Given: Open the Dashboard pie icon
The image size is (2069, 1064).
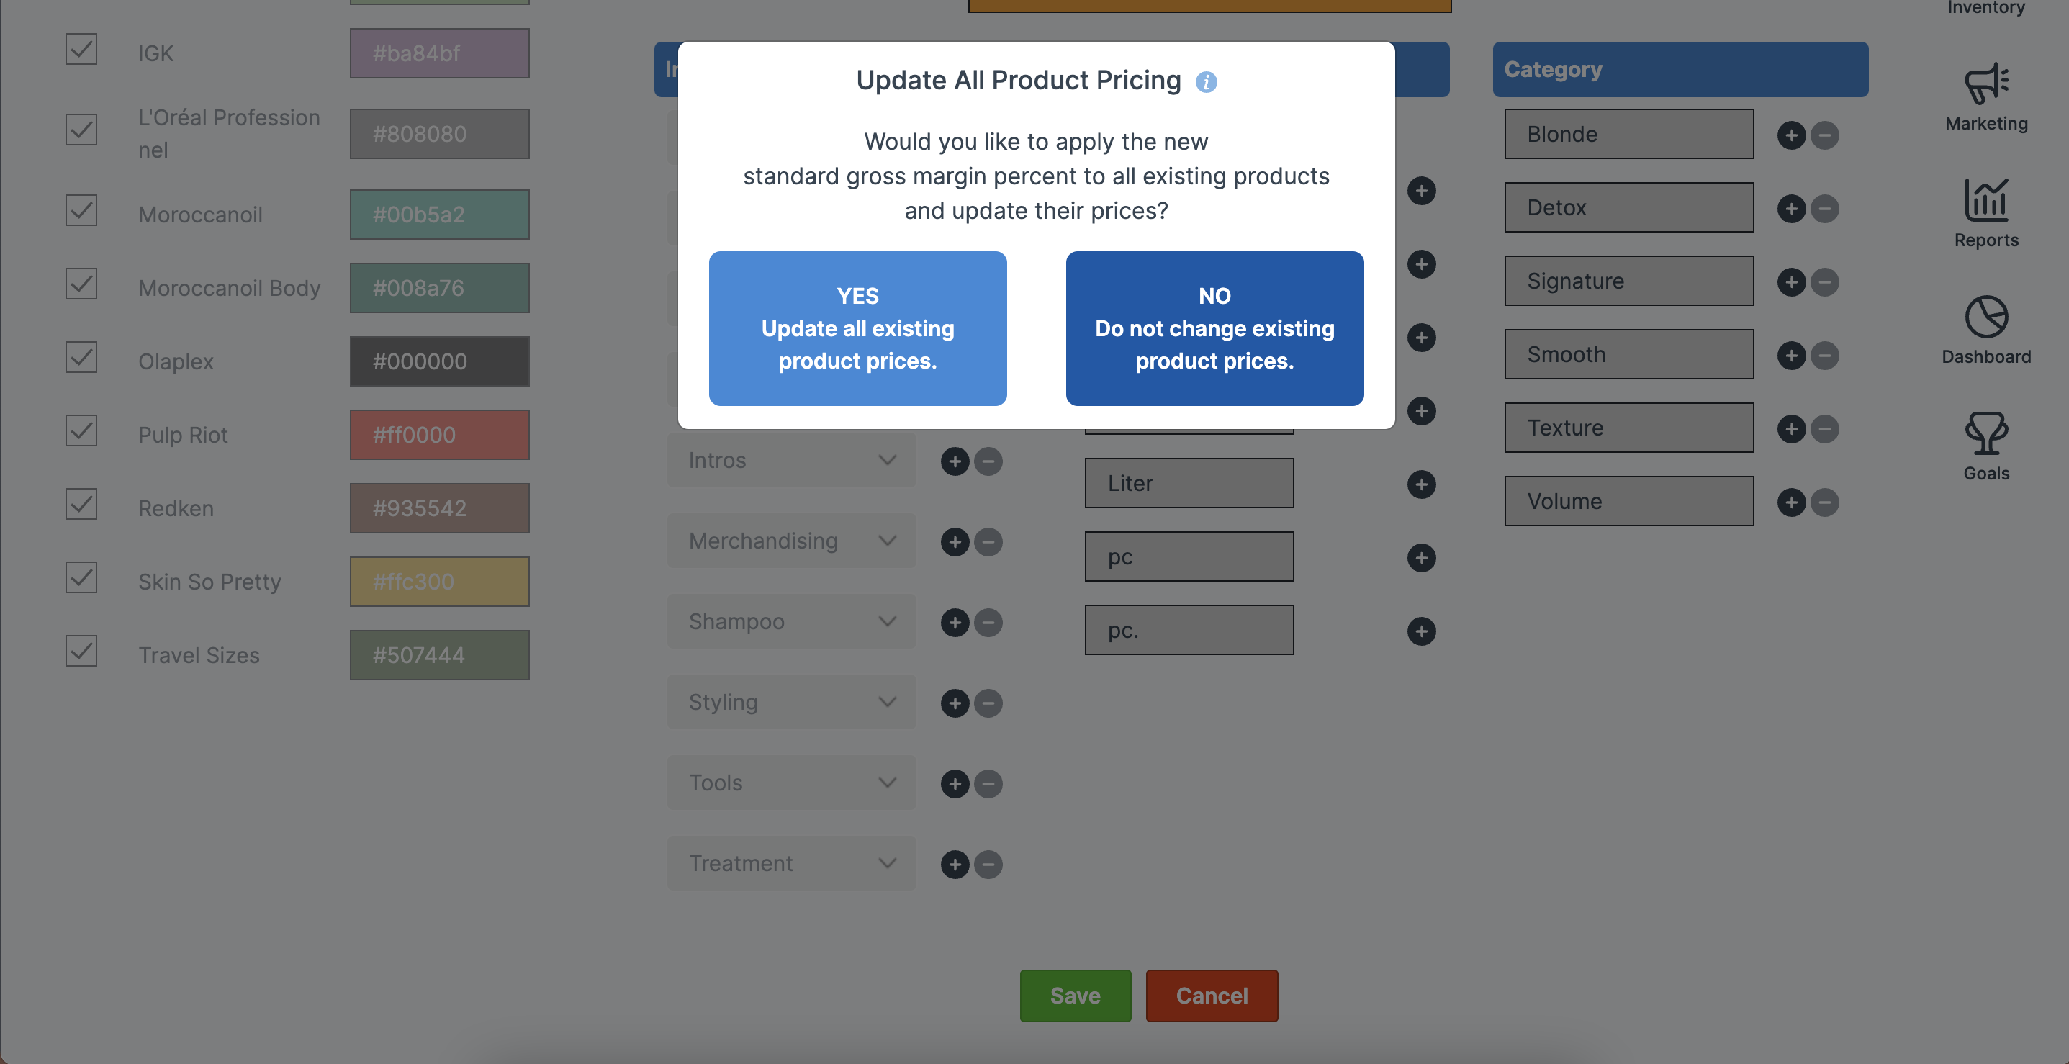Looking at the screenshot, I should [1985, 316].
